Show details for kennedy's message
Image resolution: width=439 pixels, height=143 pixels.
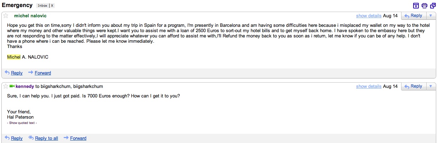[x=369, y=87]
